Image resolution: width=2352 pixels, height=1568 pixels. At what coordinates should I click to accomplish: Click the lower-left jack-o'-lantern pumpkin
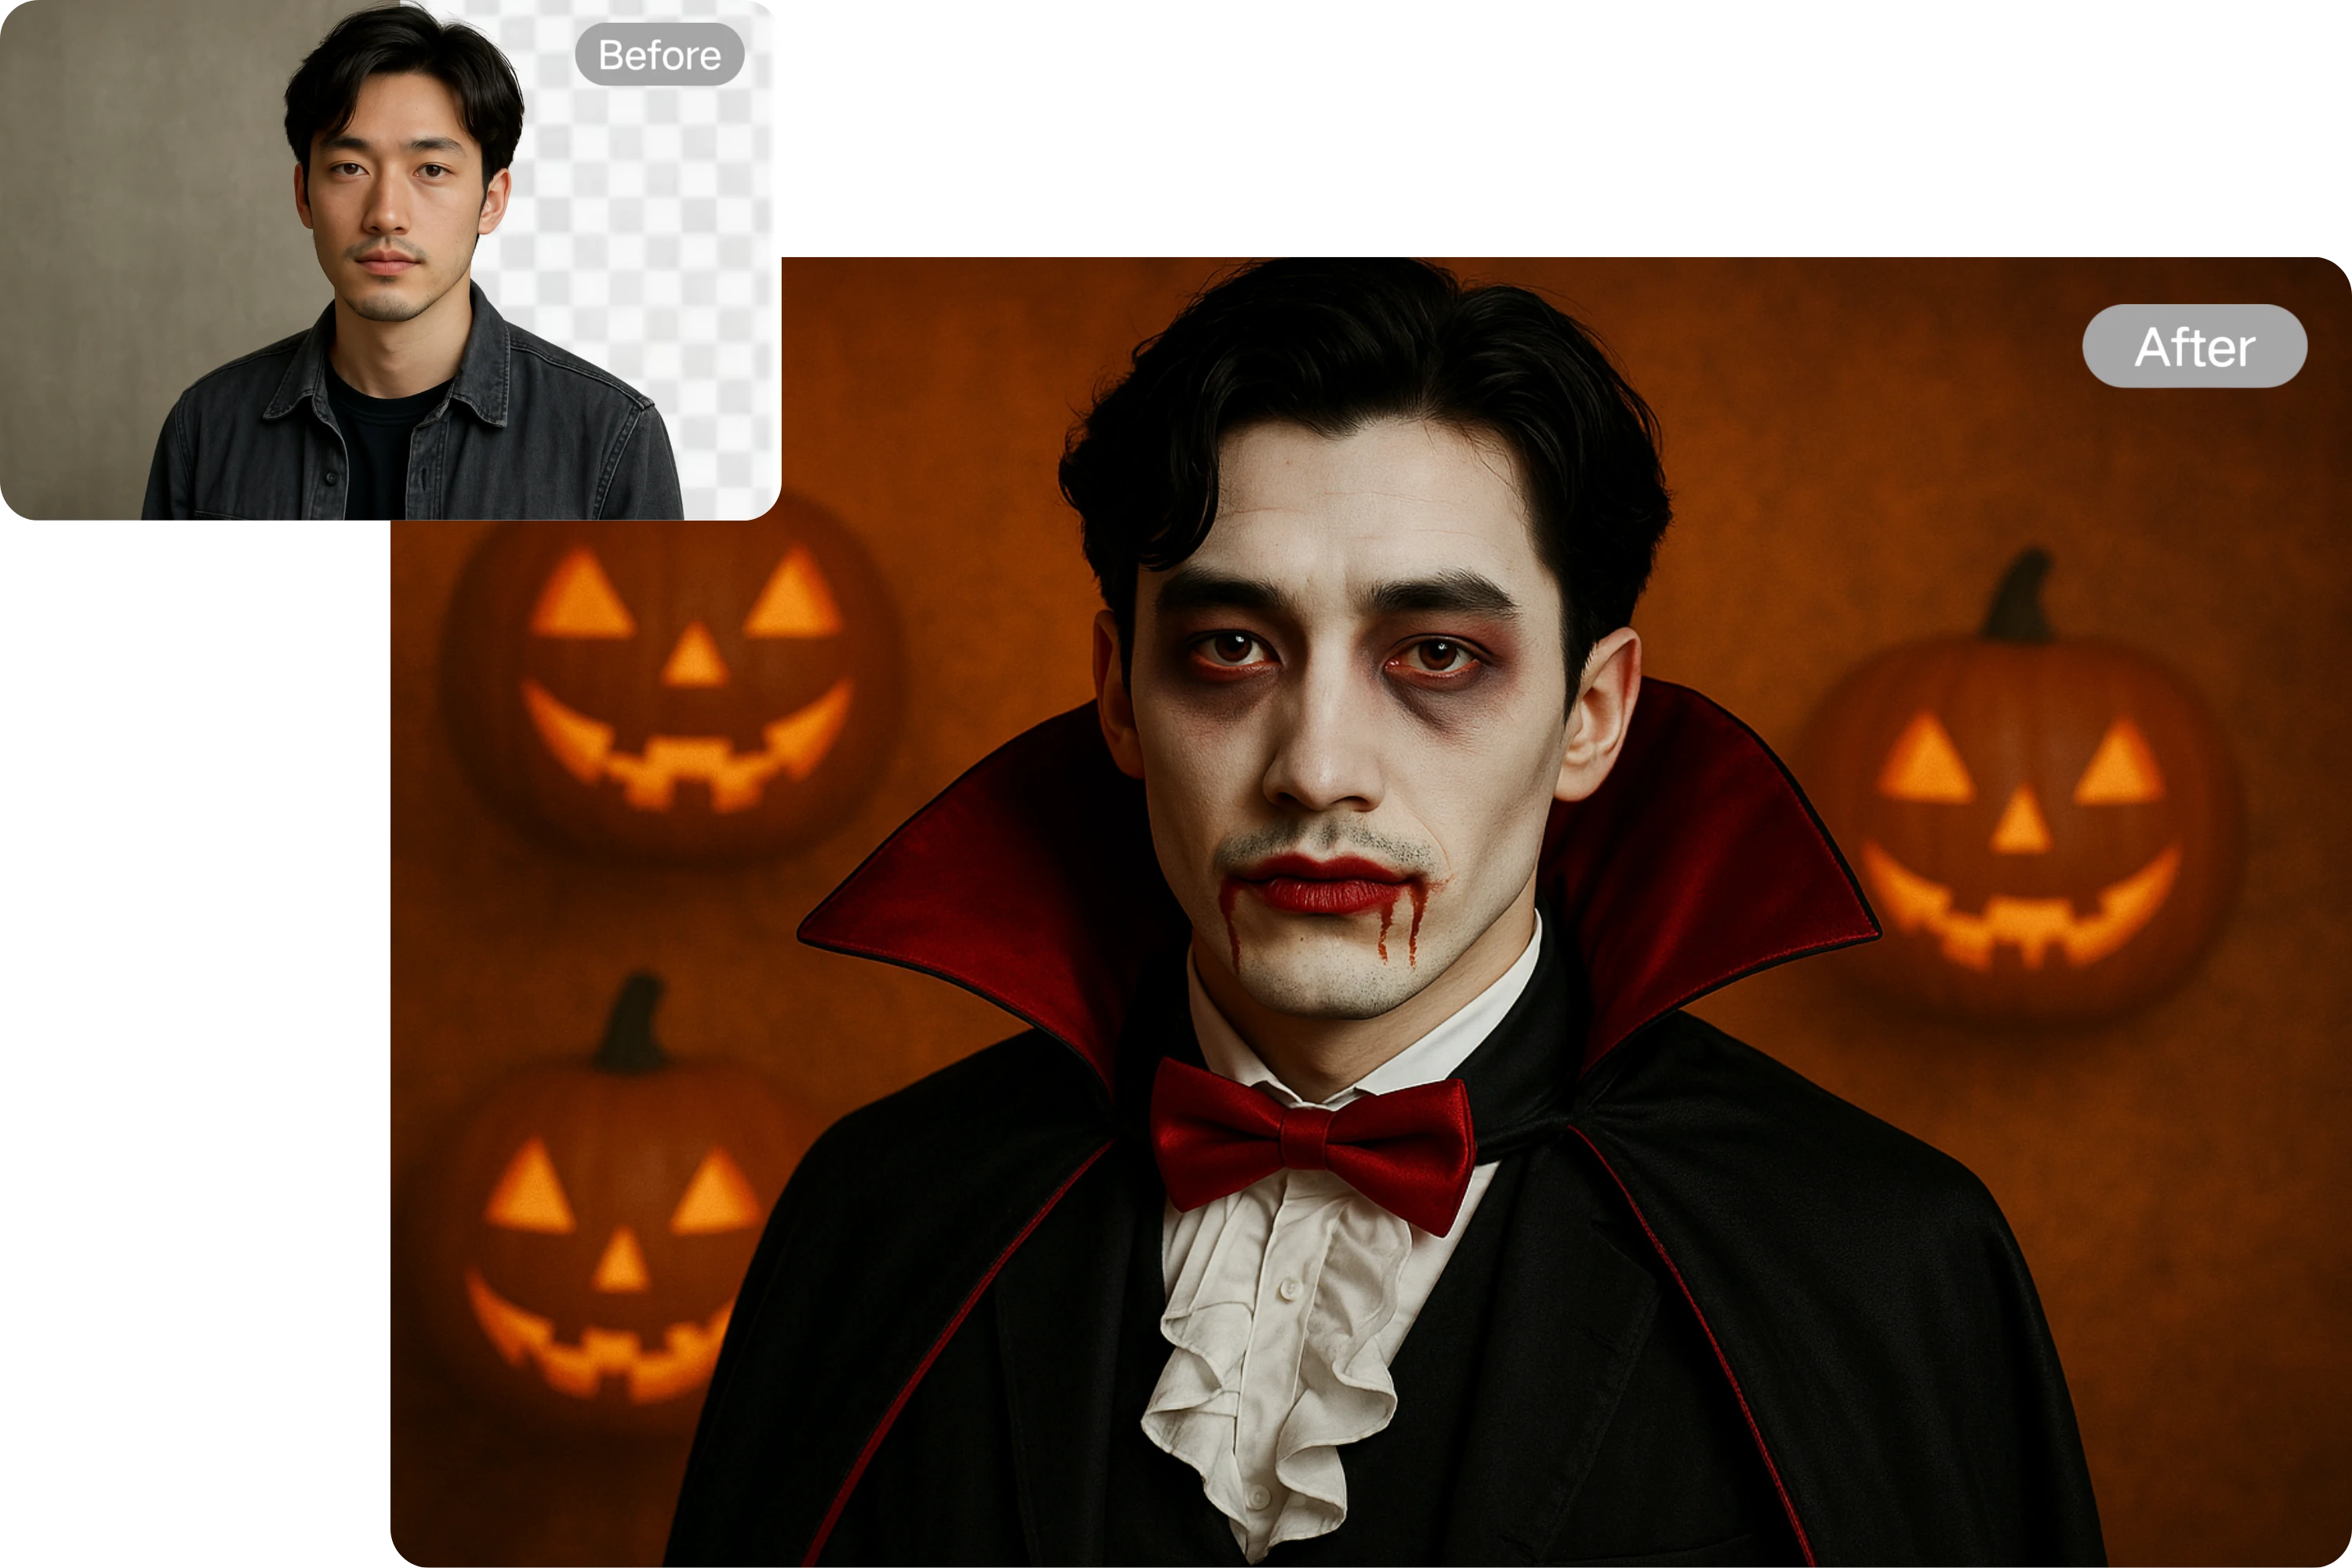(x=610, y=1250)
